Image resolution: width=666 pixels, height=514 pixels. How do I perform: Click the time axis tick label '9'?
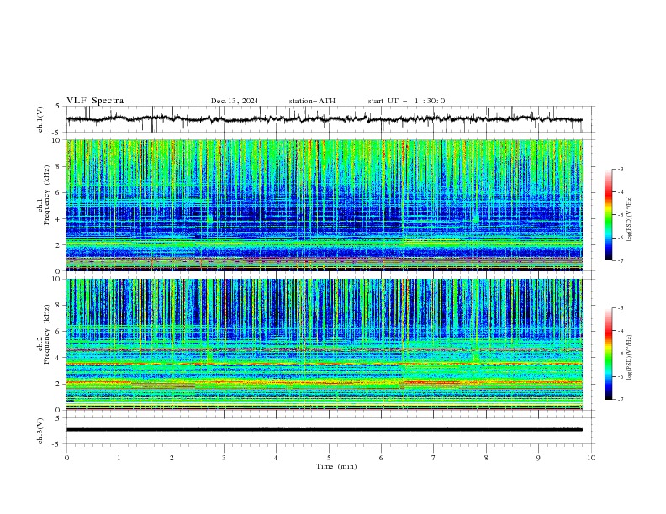coord(538,458)
